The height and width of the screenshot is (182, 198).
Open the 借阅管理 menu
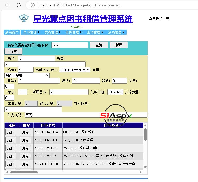point(74,32)
